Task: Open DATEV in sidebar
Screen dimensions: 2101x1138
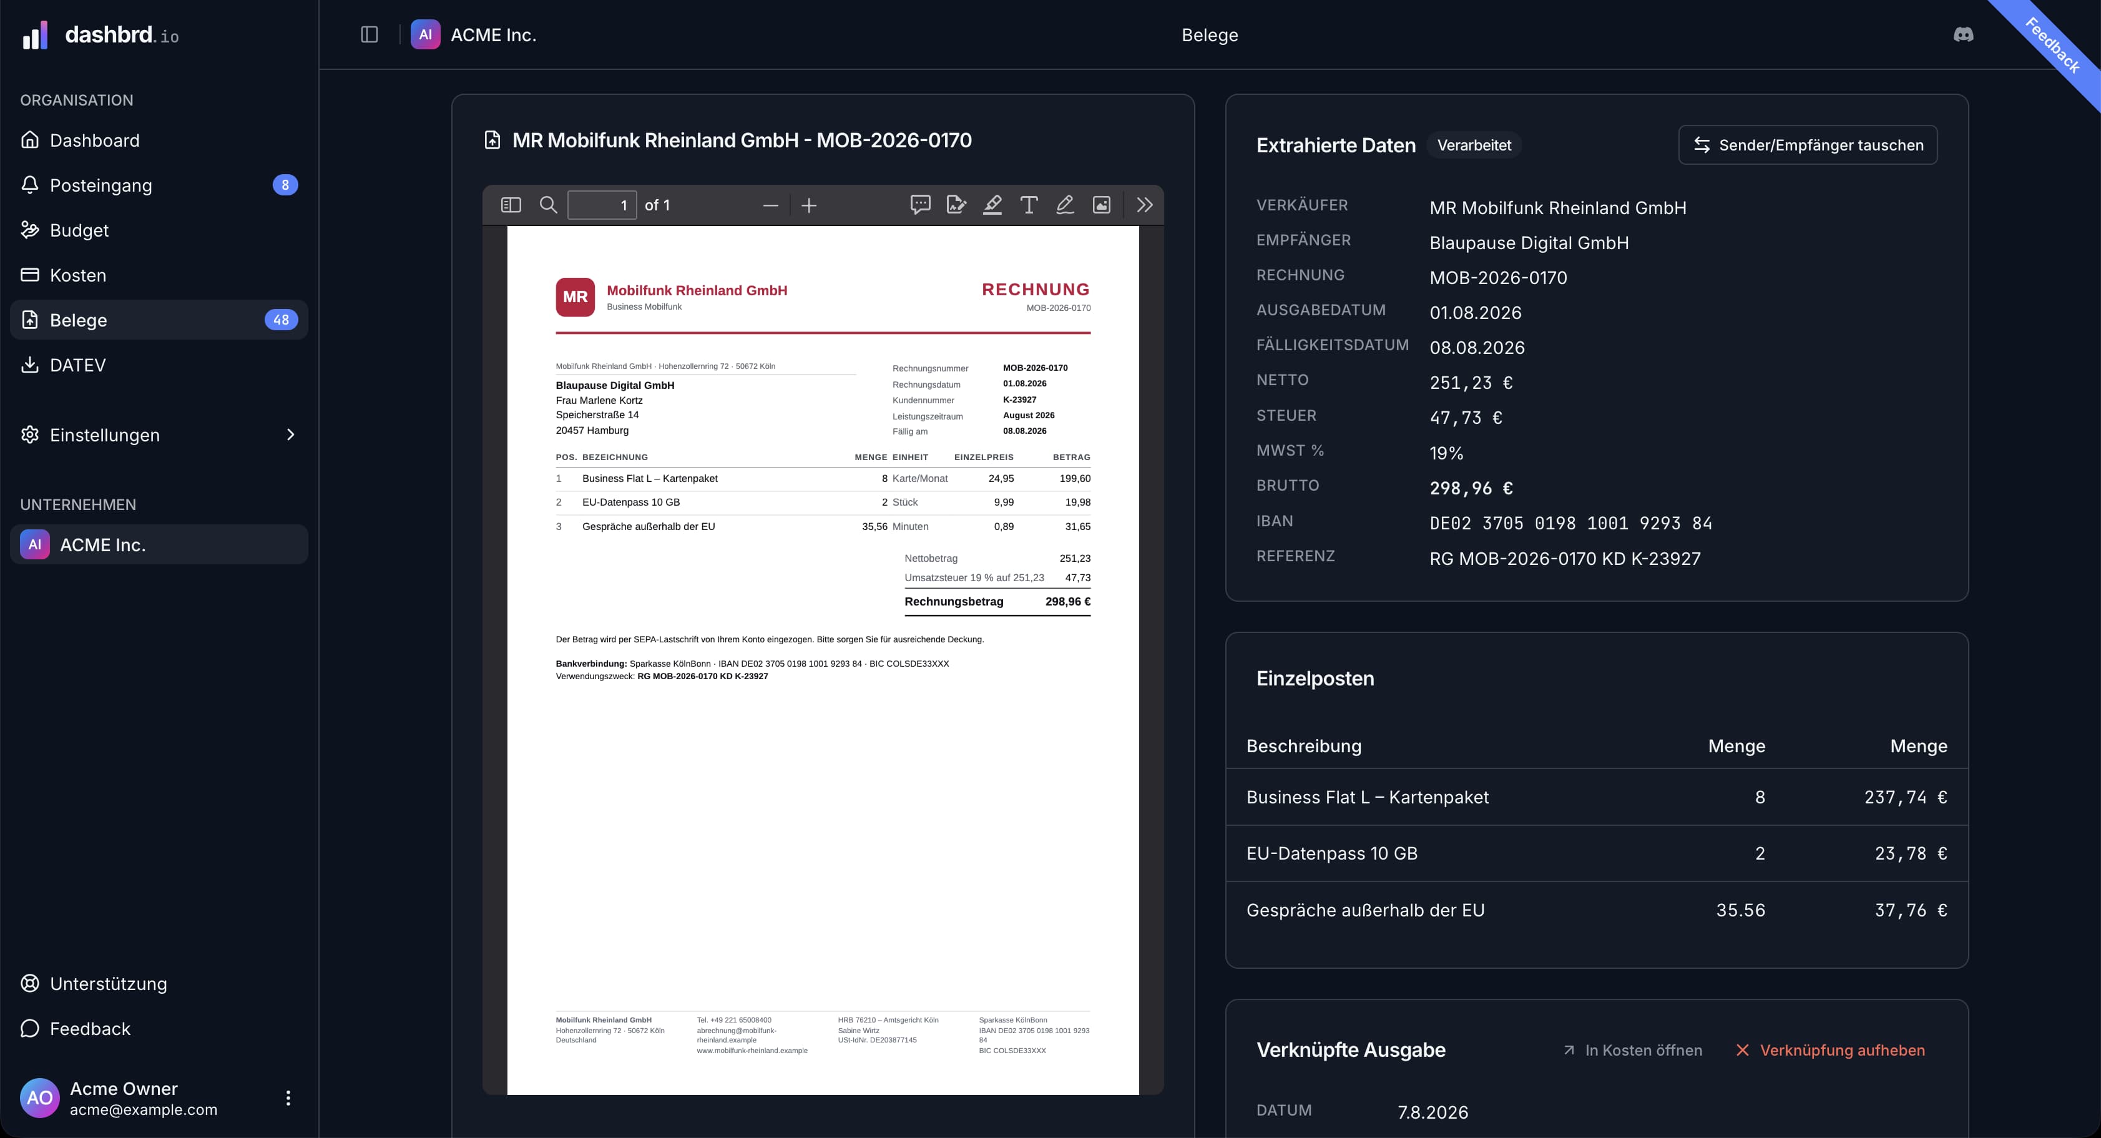Action: coord(159,365)
